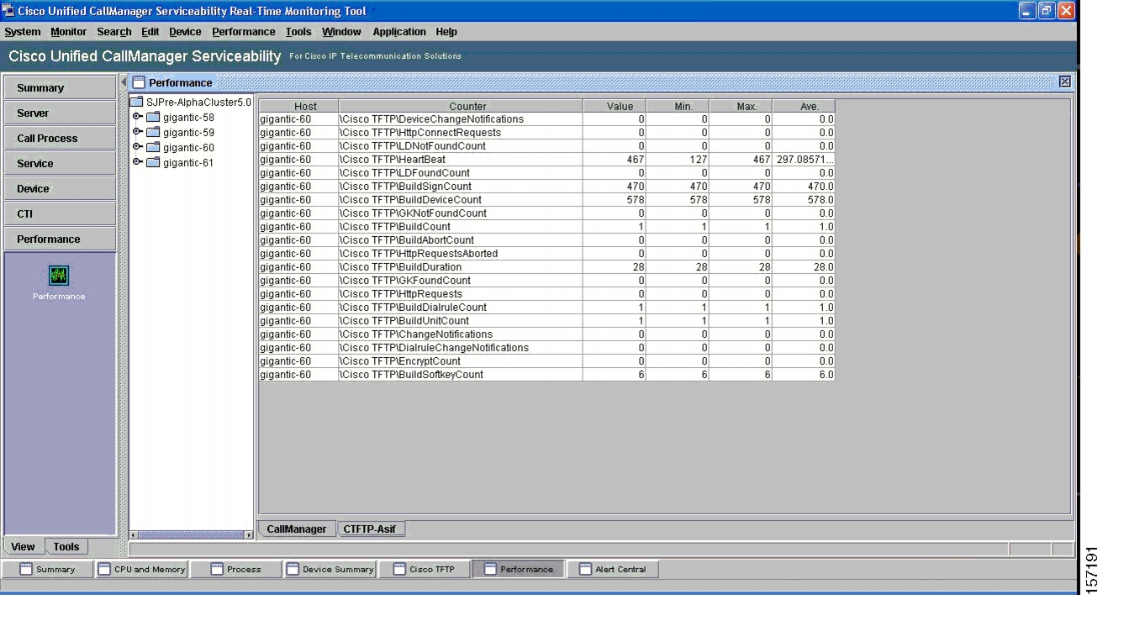Open the Application menu
The height and width of the screenshot is (626, 1129).
pos(399,32)
